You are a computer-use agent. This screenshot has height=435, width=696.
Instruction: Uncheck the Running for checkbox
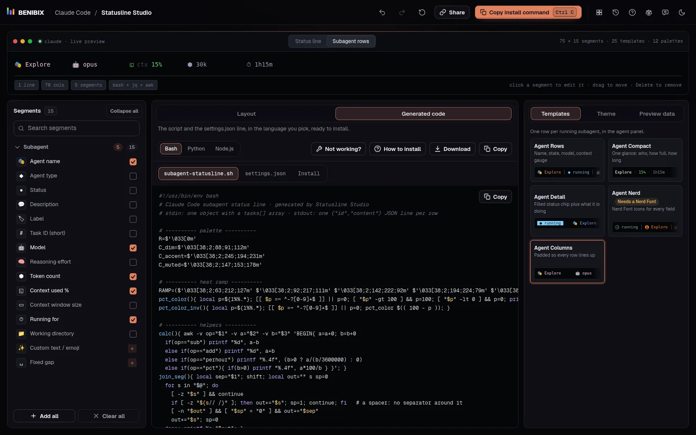pos(133,320)
